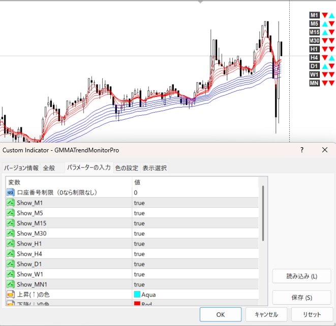This screenshot has width=336, height=326.
Task: Click the Show_M30 boolean parameter icon
Action: [x=11, y=233]
